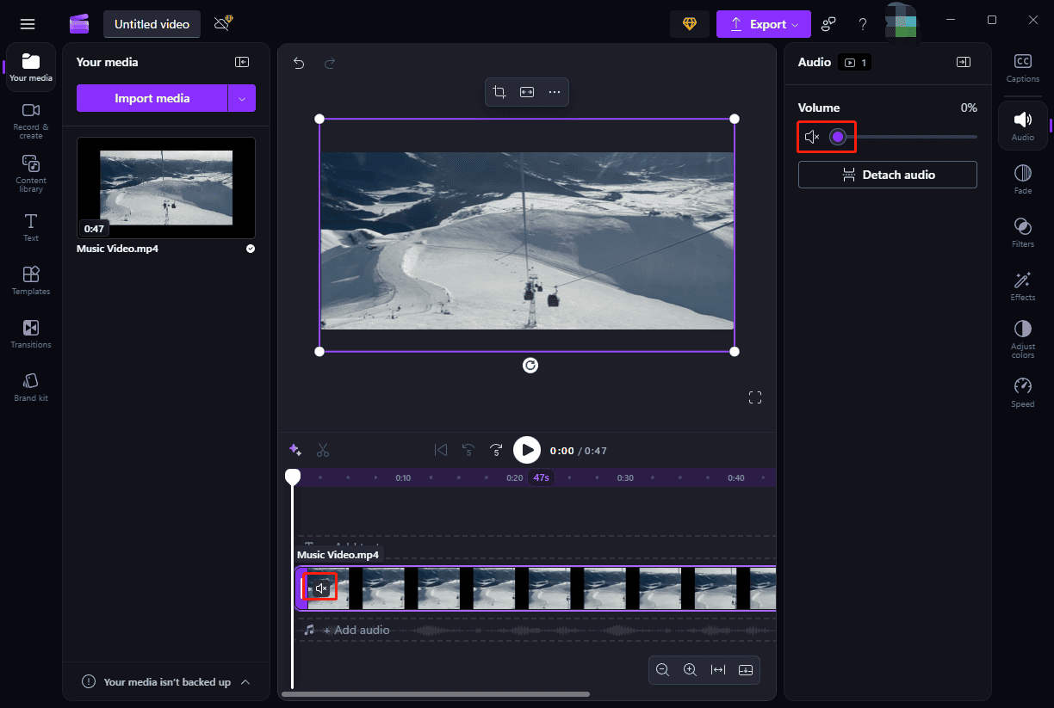Open the Templates panel
The height and width of the screenshot is (708, 1054).
[30, 282]
